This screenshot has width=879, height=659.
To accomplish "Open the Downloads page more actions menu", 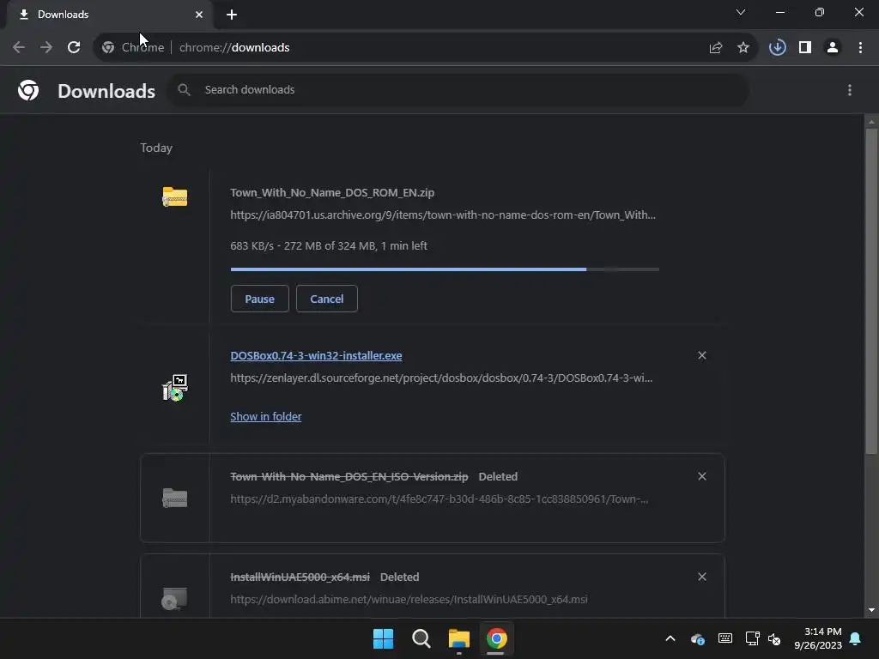I will pos(849,90).
